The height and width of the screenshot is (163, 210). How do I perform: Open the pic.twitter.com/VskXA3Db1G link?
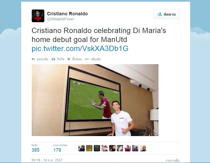coord(80,49)
